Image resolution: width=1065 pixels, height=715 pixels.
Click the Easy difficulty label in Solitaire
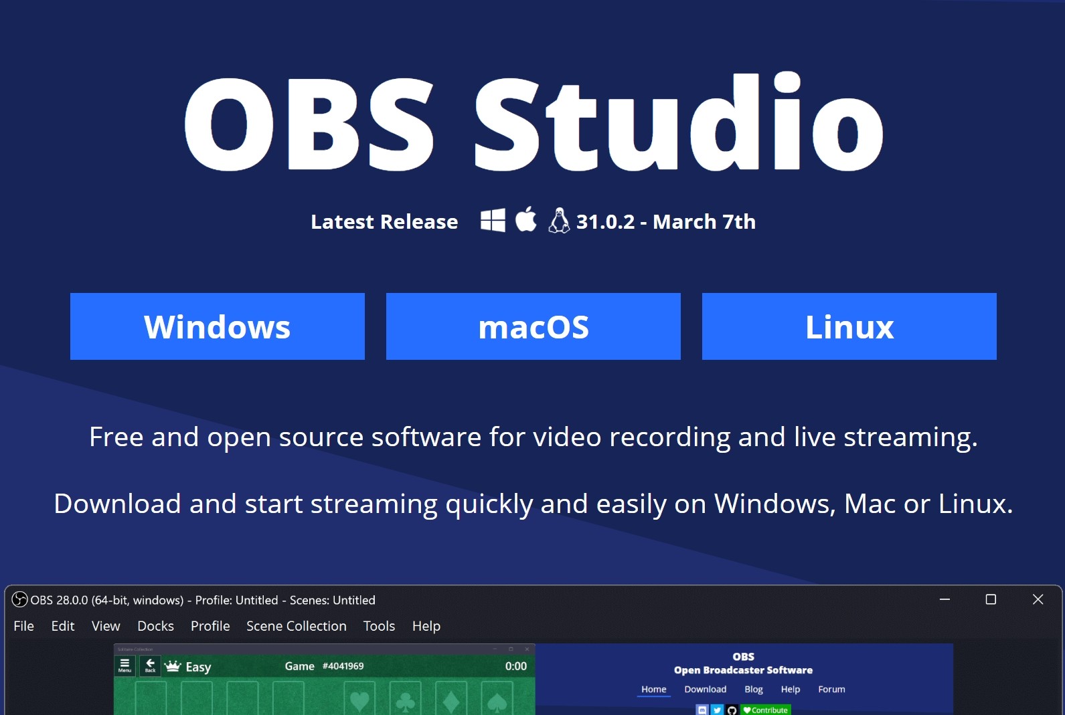coord(198,667)
